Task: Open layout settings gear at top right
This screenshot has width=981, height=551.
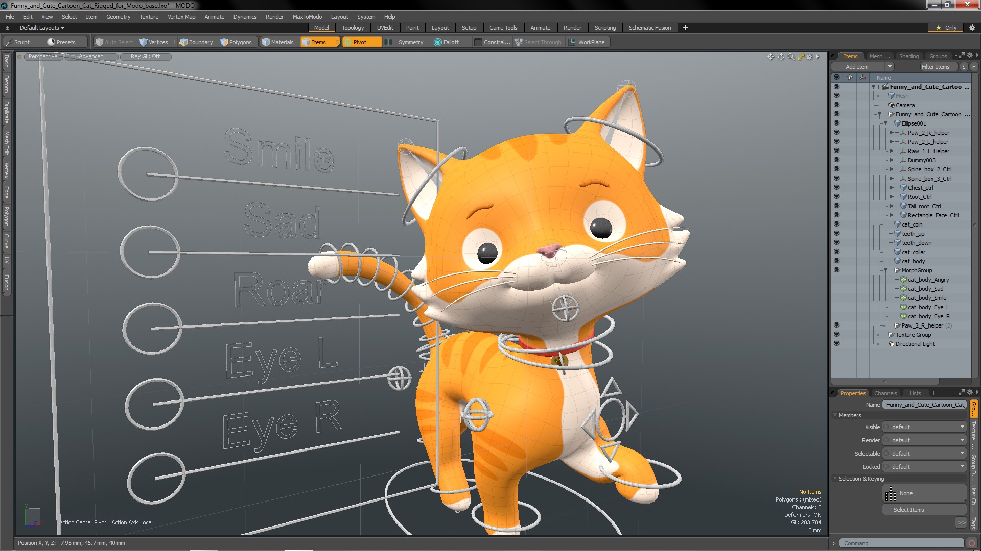Action: (972, 28)
